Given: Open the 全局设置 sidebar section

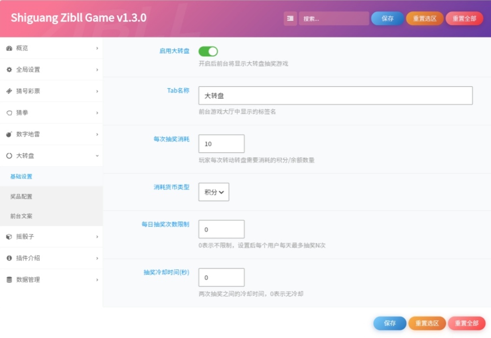Looking at the screenshot, I should (x=52, y=70).
